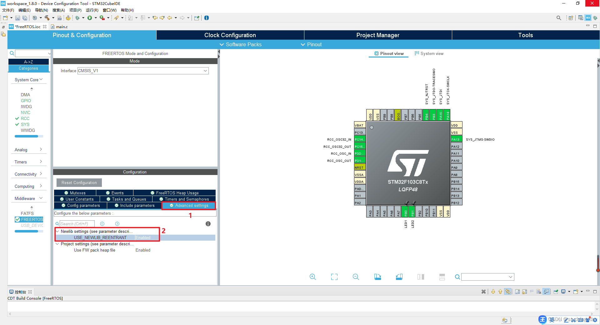Click the parameter search field in Configuration
The height and width of the screenshot is (325, 600).
pos(77,224)
